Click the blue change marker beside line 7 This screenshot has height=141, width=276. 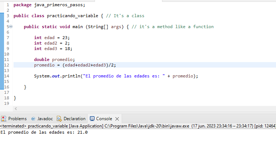click(x=2, y=38)
